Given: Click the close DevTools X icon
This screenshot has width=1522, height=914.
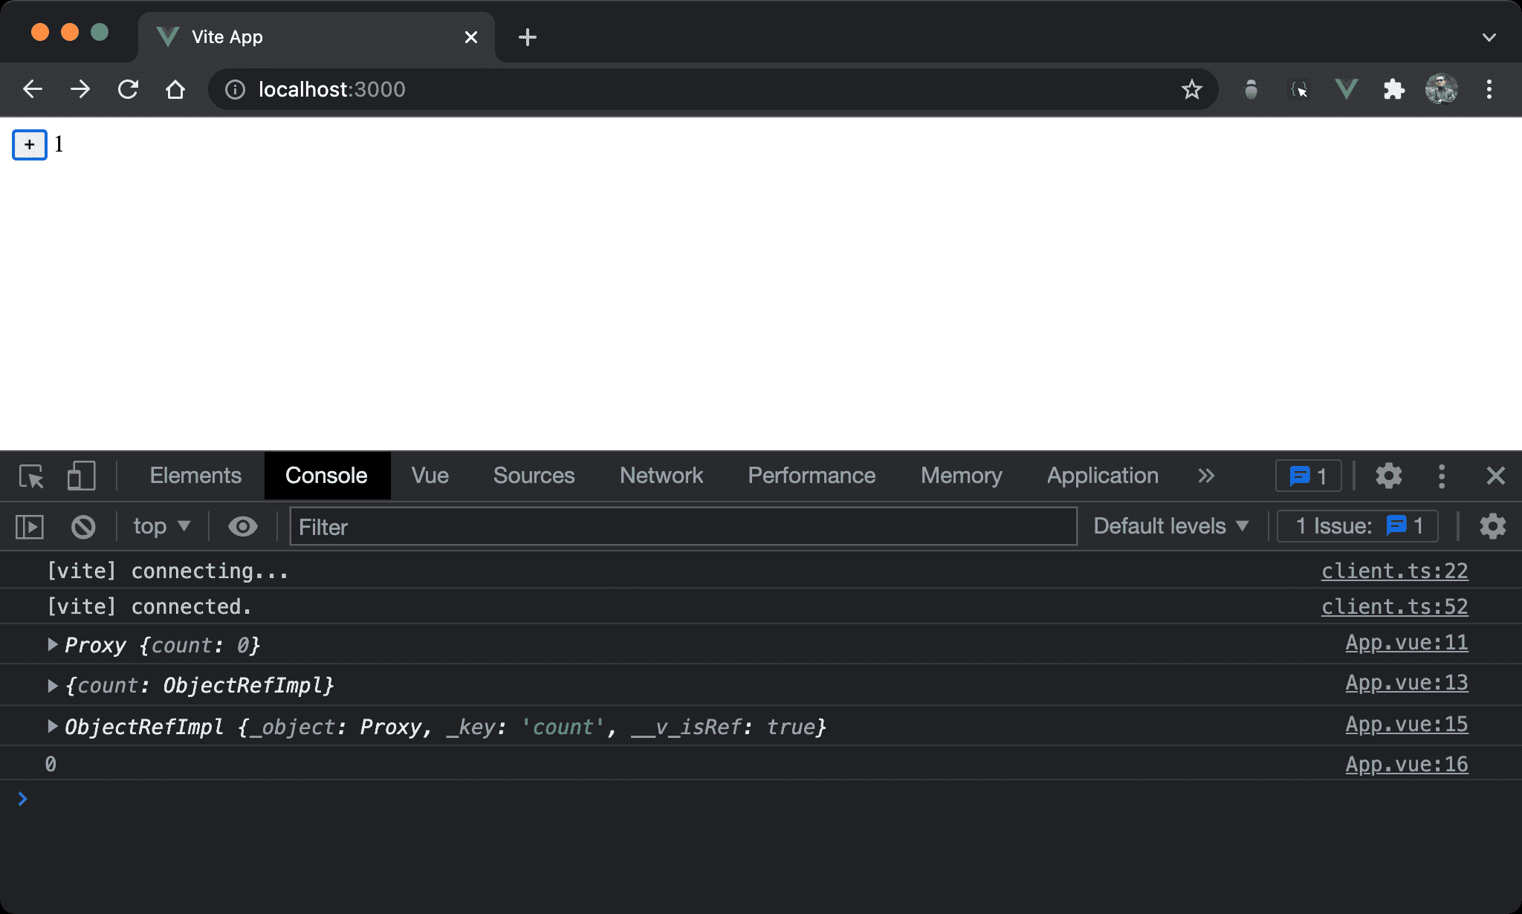Looking at the screenshot, I should point(1496,475).
